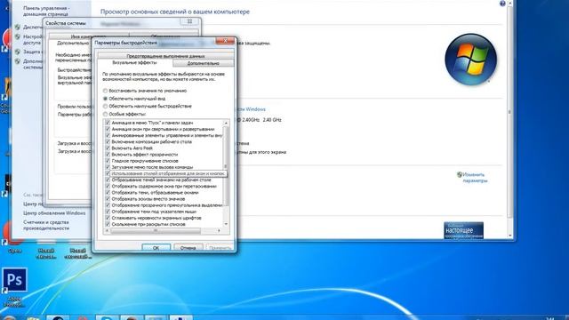Viewport: 569px width, 320px height.
Task: Disable Включение композиции рабочего стола
Action: (x=108, y=142)
